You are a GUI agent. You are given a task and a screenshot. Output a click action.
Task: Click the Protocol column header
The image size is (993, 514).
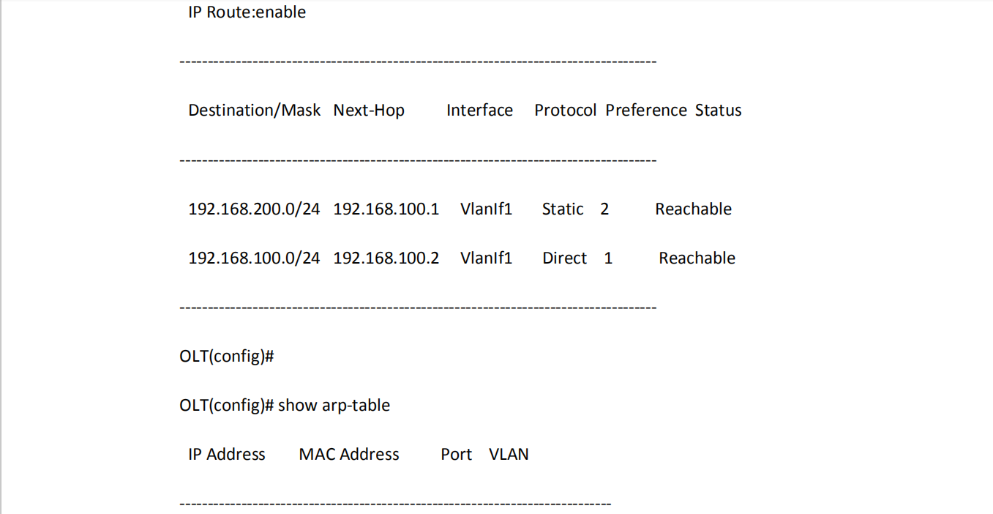click(x=565, y=111)
